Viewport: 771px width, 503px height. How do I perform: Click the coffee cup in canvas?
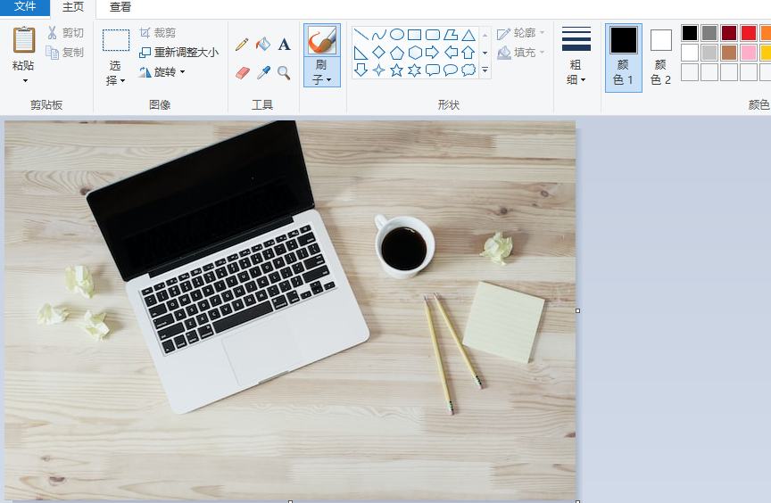[404, 246]
